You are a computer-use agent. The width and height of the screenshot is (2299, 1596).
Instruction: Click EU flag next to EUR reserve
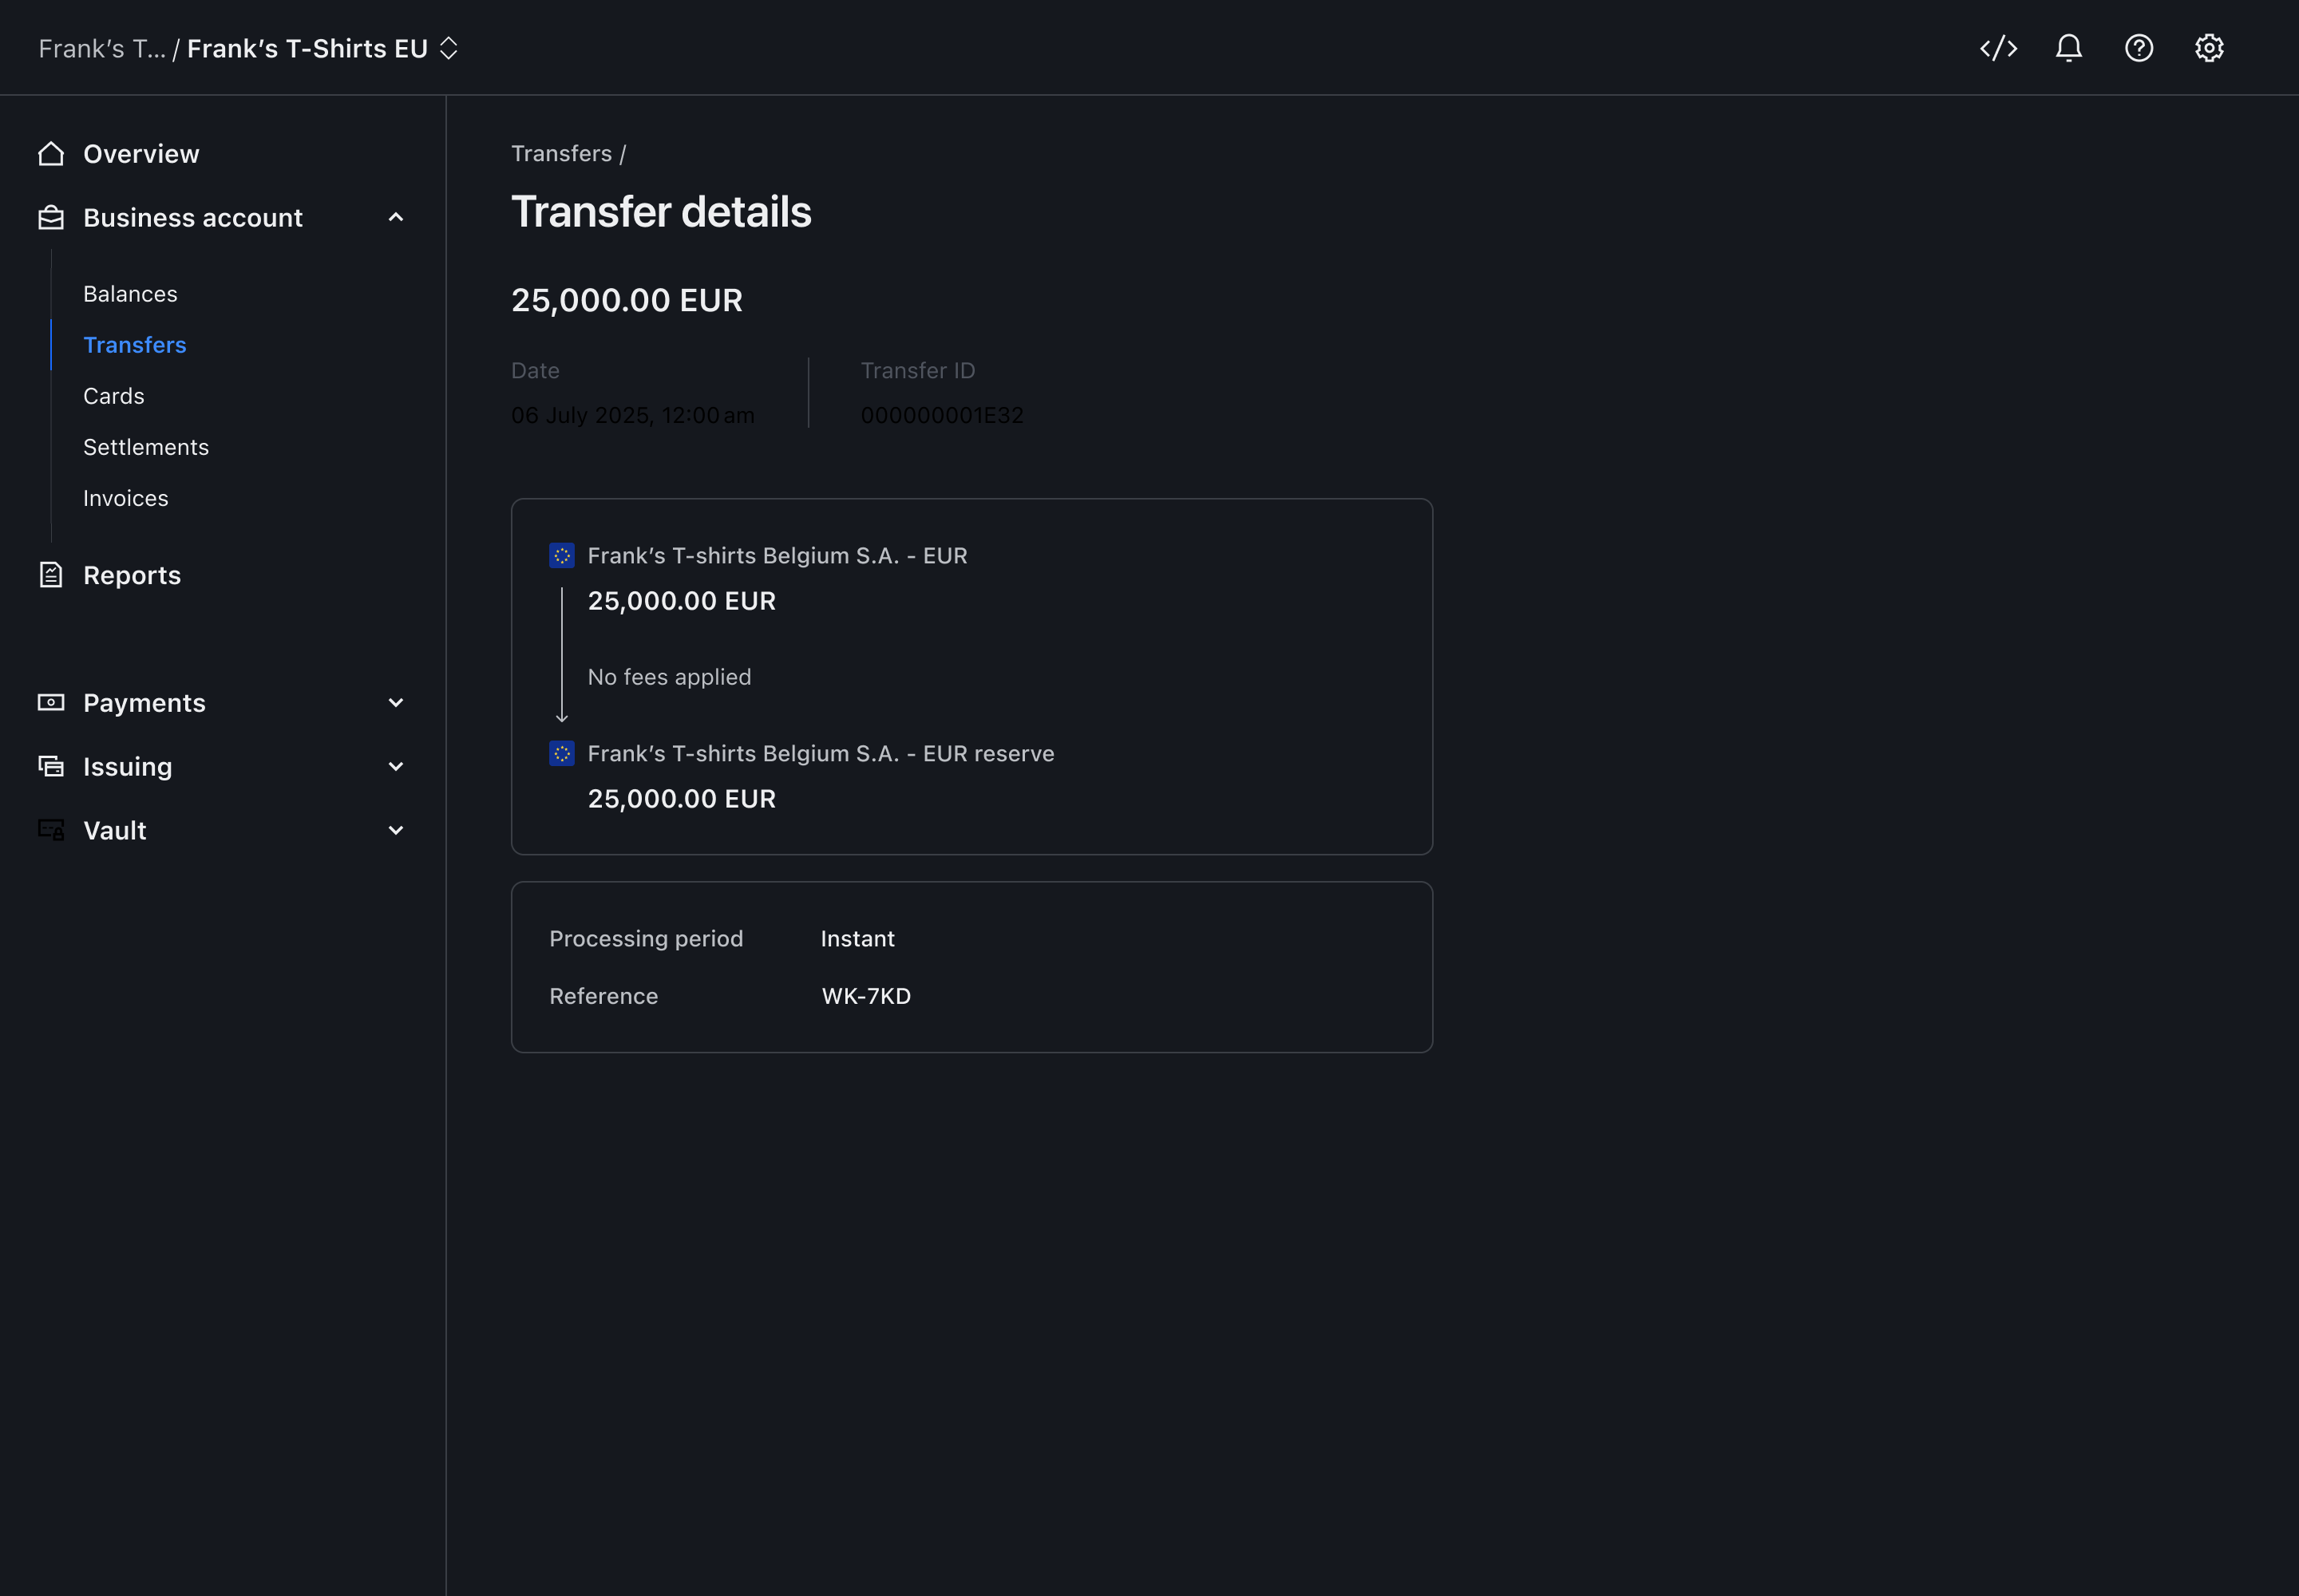click(x=561, y=754)
